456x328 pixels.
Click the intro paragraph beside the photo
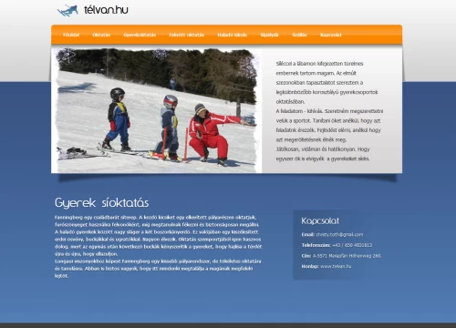click(x=330, y=111)
